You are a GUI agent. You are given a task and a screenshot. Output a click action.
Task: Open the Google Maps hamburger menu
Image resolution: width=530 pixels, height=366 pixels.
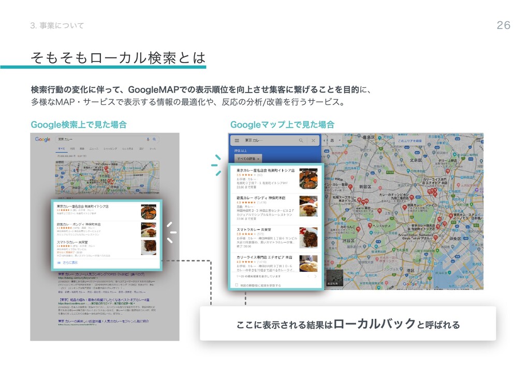237,141
